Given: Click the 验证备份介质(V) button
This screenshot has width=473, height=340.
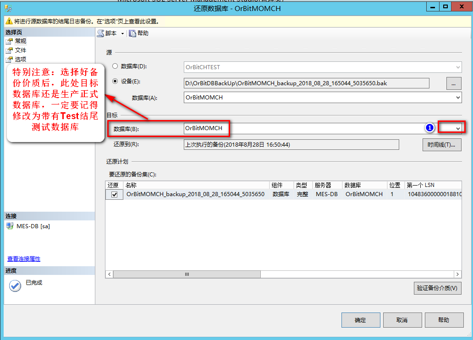Looking at the screenshot, I should click(437, 288).
